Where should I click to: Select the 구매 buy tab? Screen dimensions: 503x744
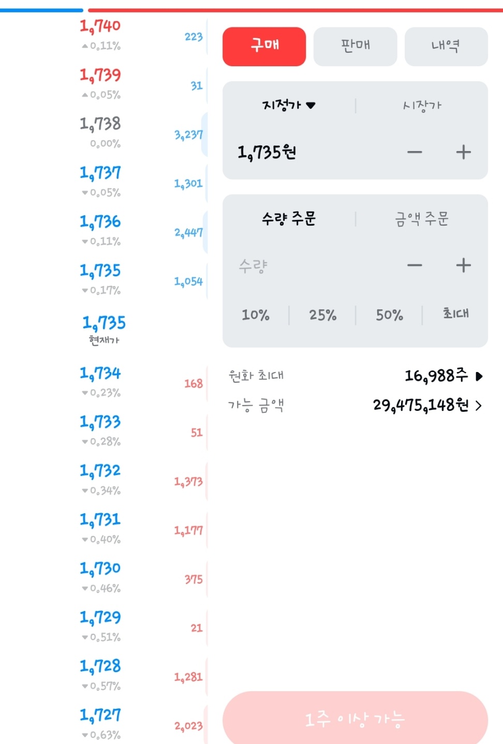click(264, 47)
